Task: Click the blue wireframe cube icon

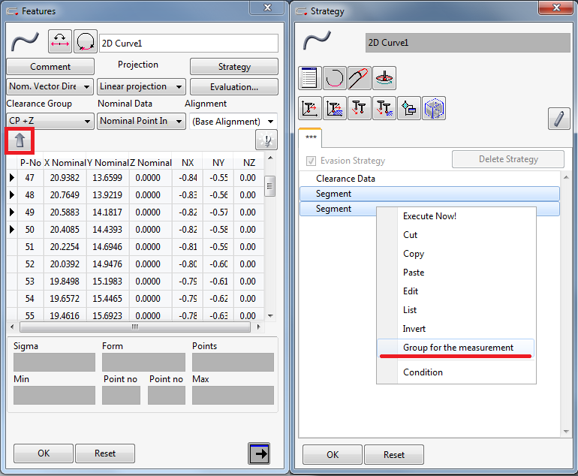Action: [434, 108]
